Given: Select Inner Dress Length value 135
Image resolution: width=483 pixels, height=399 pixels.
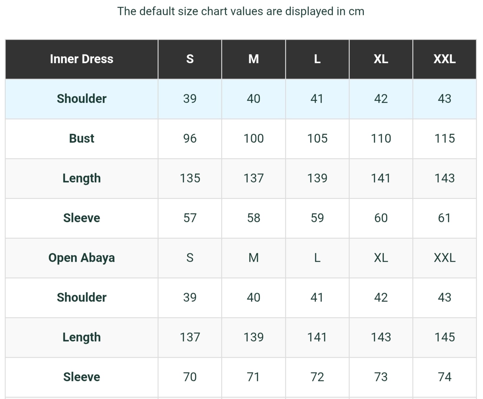Looking at the screenshot, I should pyautogui.click(x=190, y=178).
